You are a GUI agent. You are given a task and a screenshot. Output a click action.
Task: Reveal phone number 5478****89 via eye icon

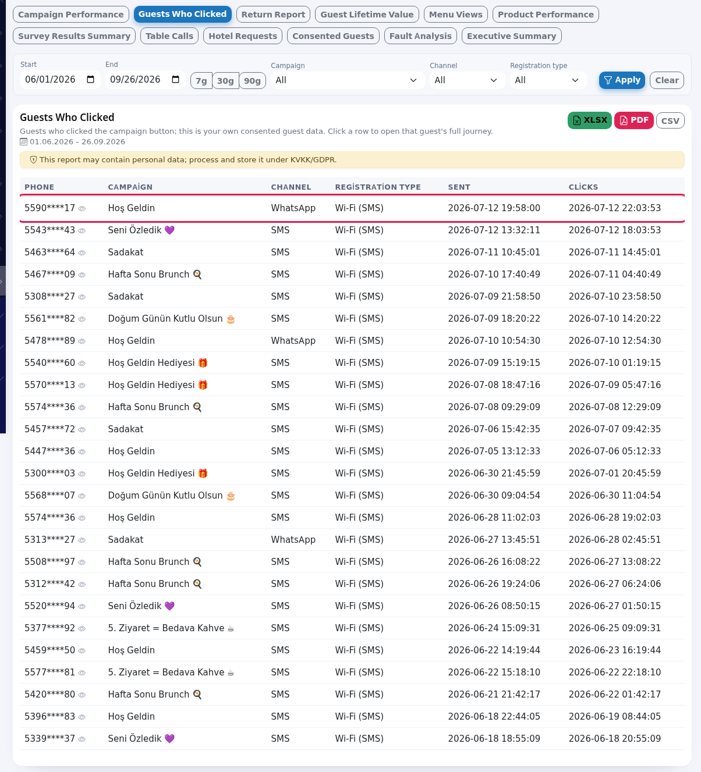[82, 341]
